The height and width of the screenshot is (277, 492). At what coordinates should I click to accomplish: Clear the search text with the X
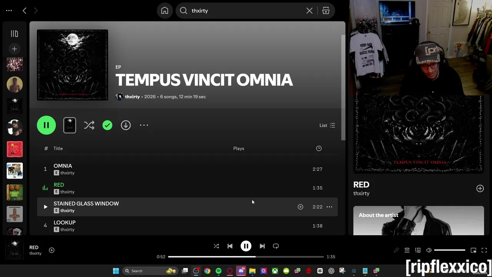coord(309,11)
